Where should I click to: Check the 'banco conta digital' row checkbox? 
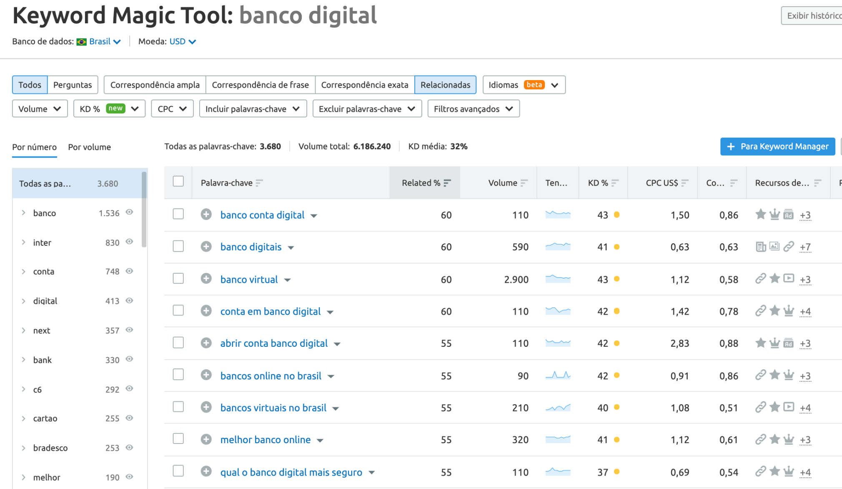[178, 214]
